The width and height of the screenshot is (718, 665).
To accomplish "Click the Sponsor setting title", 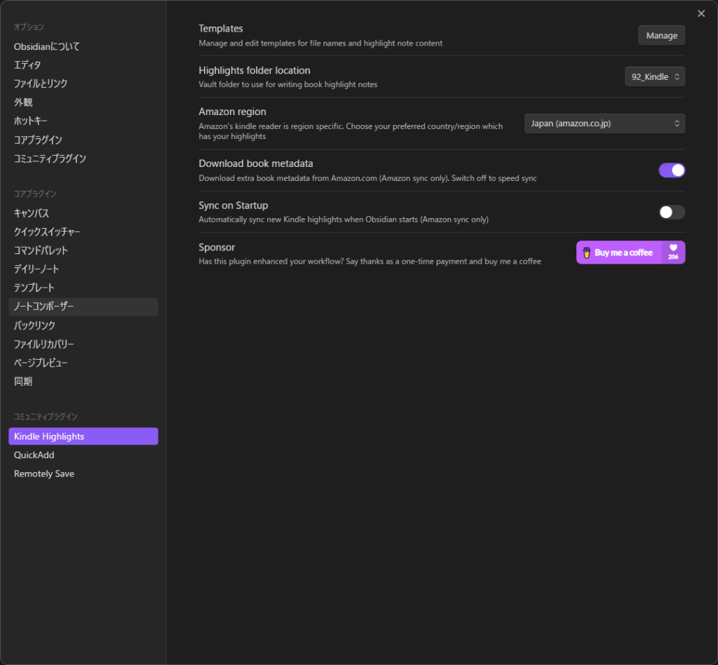I will pos(217,248).
